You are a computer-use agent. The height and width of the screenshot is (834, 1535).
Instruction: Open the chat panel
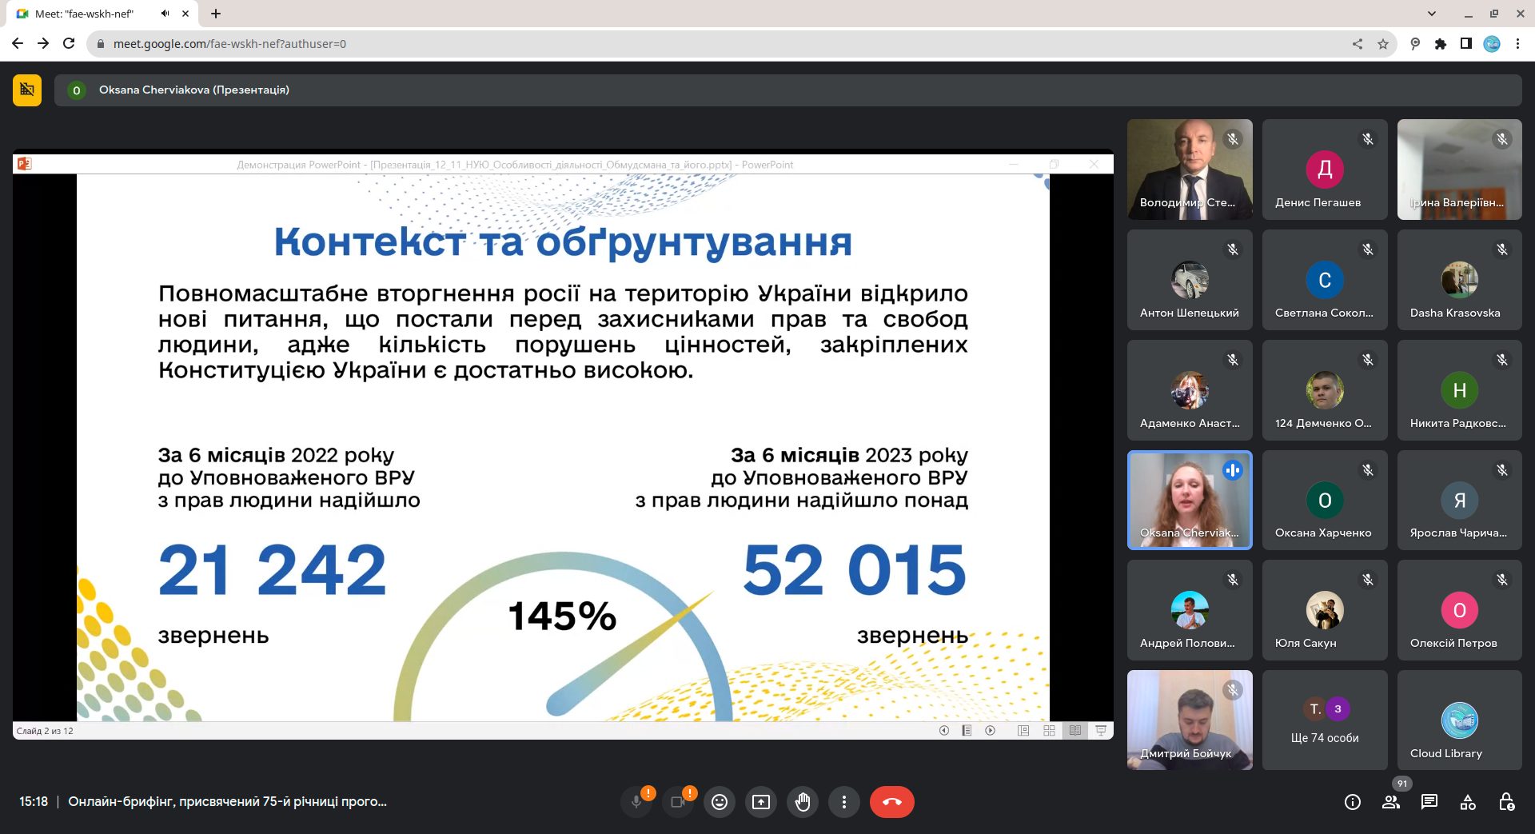pyautogui.click(x=1429, y=802)
